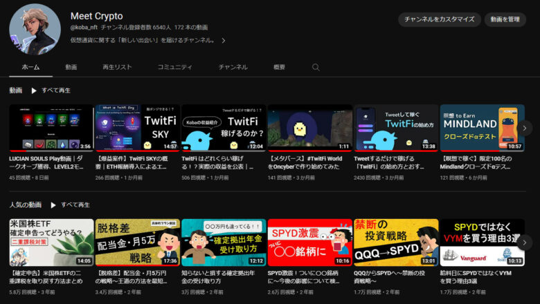Switch to the 動画 tab

(71, 67)
